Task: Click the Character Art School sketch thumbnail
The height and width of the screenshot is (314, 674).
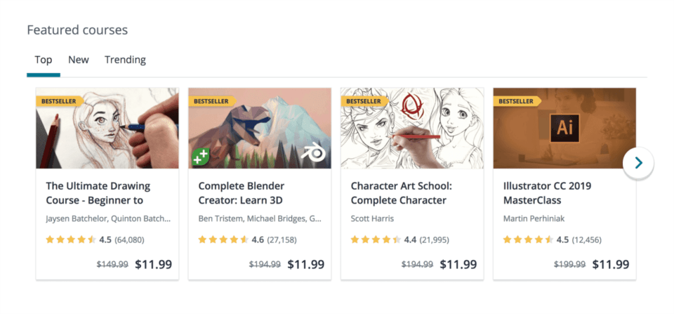Action: click(x=412, y=128)
